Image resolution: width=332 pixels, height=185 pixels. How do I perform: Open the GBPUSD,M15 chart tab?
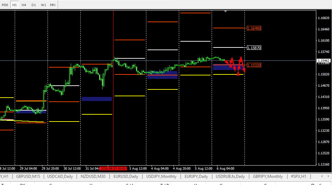28,176
